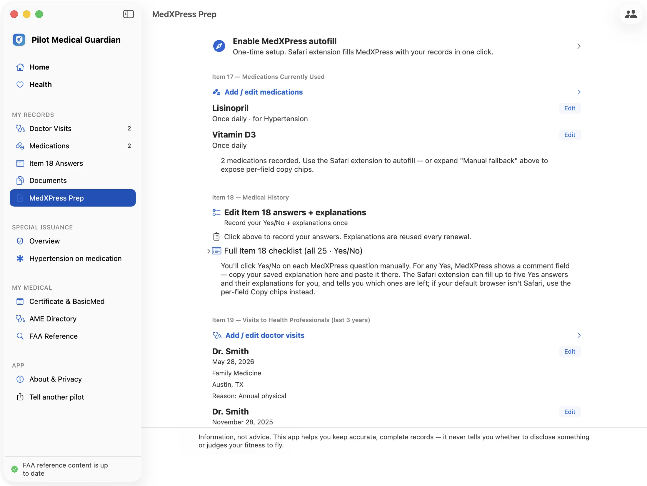Click the AME Directory stethoscope icon
Screen dimensions: 647x486
coord(20,319)
